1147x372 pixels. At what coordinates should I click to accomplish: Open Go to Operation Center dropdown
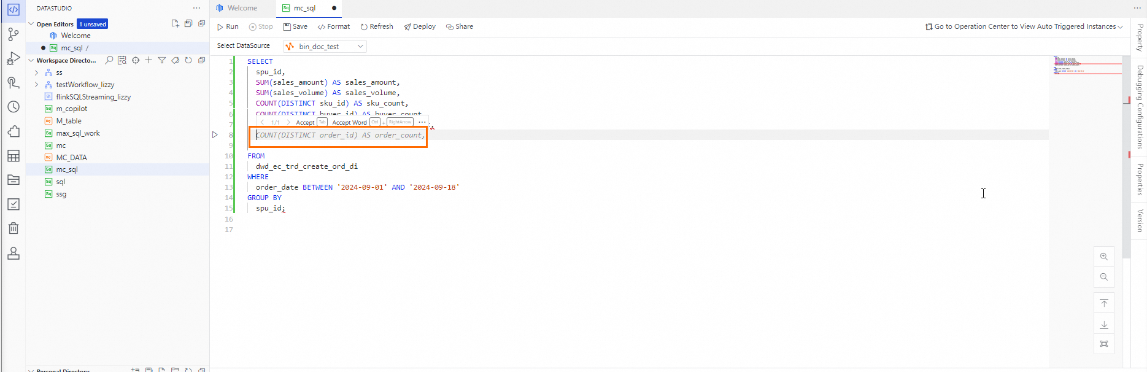[x=1024, y=26]
